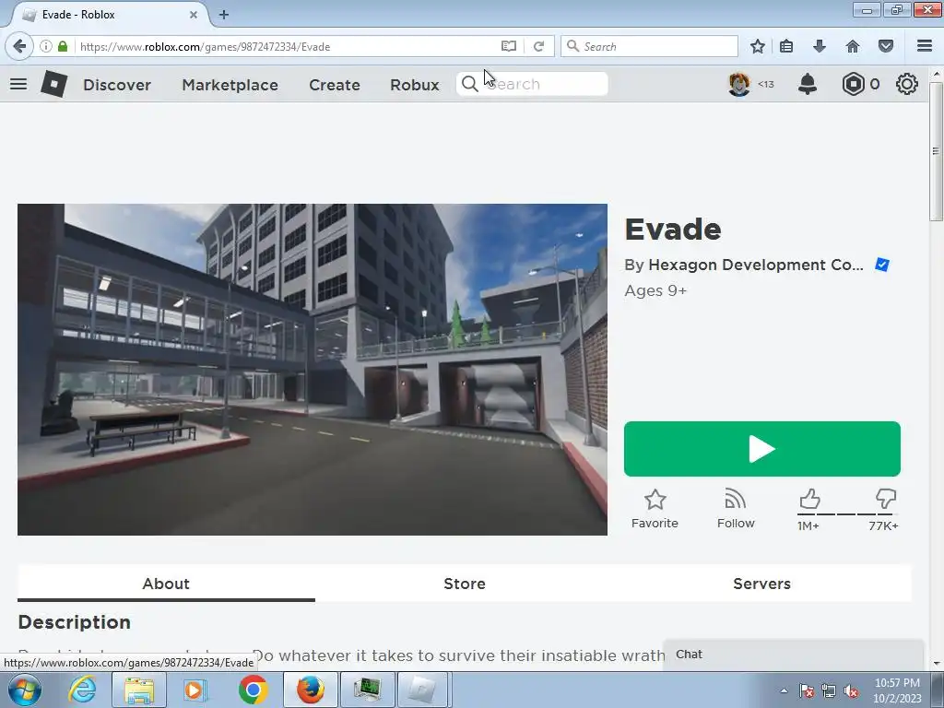Open the Windows Start menu
944x708 pixels.
click(25, 690)
